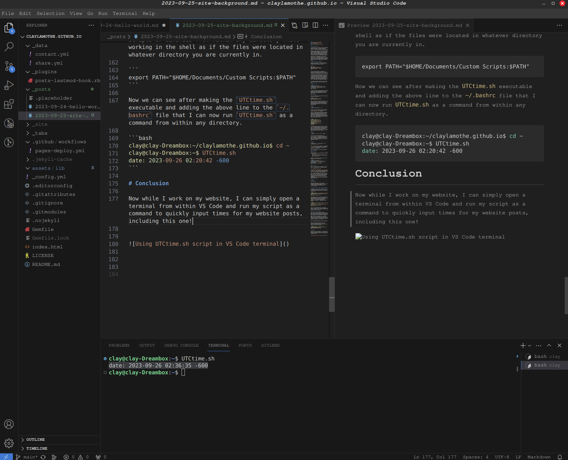Viewport: 568px width, 460px height.
Task: Open Run and Debug view
Action: coord(9,85)
